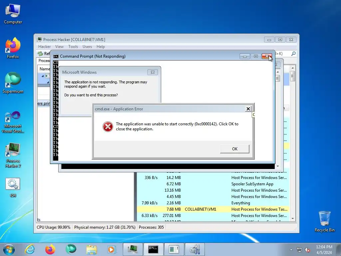Image resolution: width=341 pixels, height=256 pixels.
Task: Open the Supermium desktop shortcut
Action: tap(13, 83)
